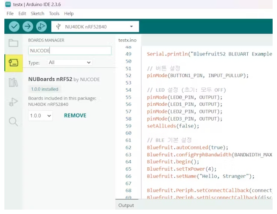This screenshot has width=277, height=214.
Task: Click the Upload arrow icon
Action: [28, 27]
